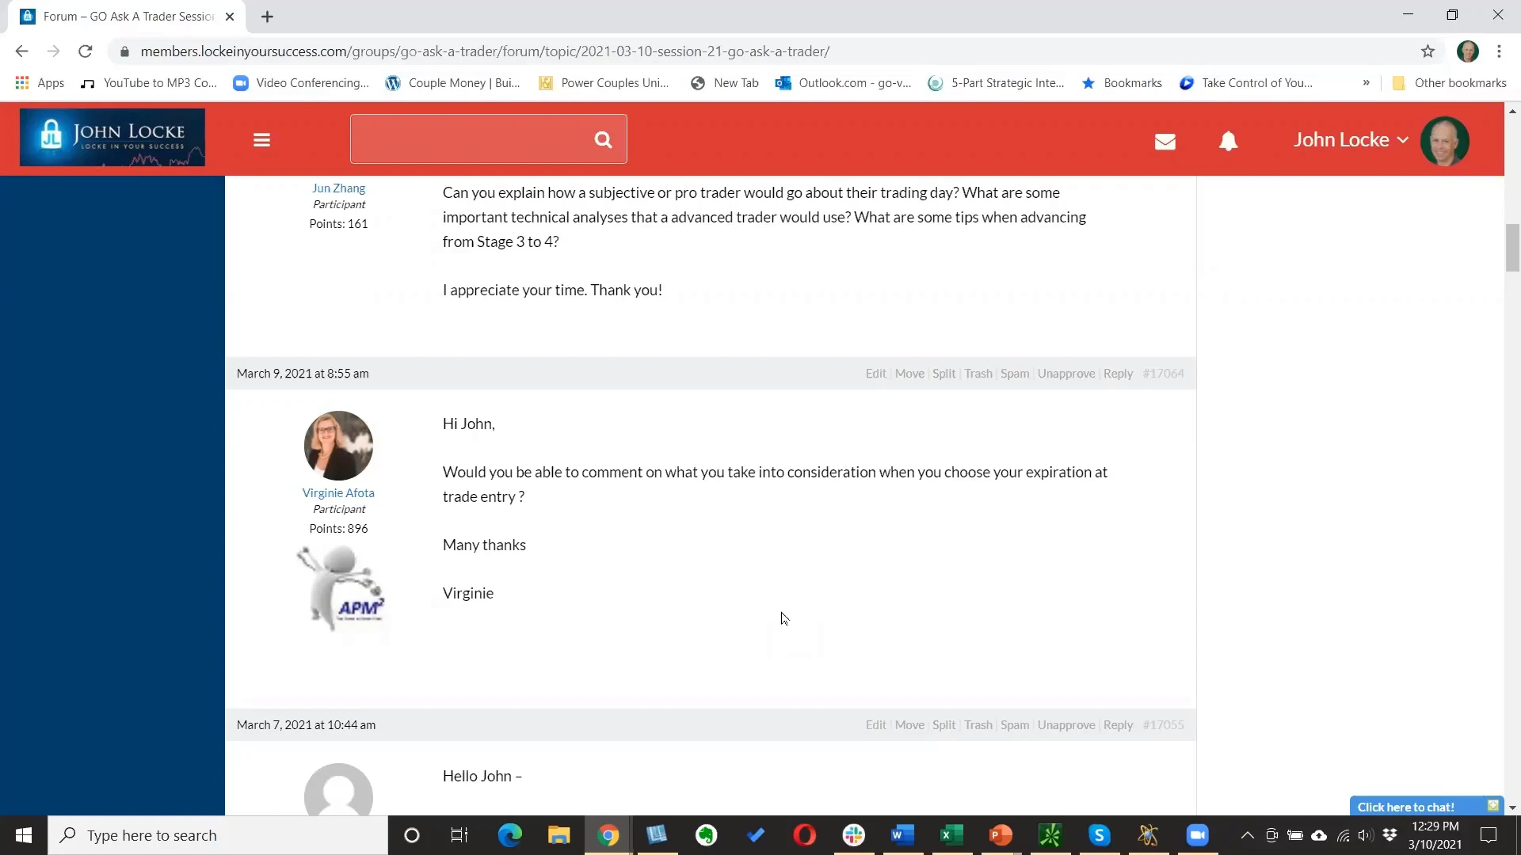Open New Tab bookmark
Viewport: 1521px width, 855px height.
pos(725,83)
